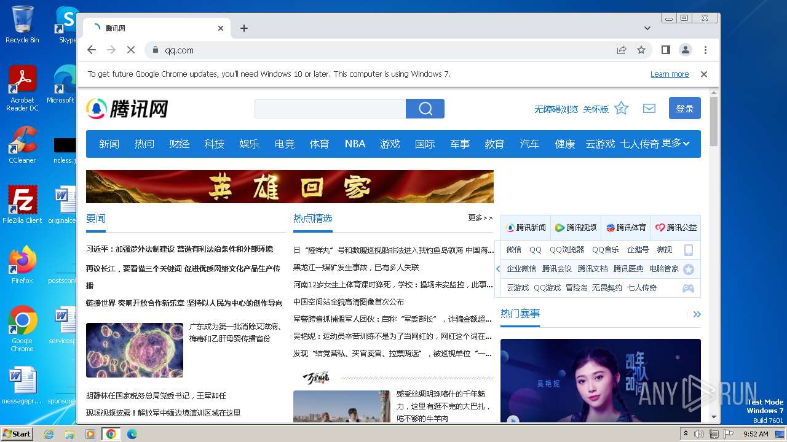
Task: Select the Recycle Bin desktop icon
Action: pyautogui.click(x=22, y=24)
